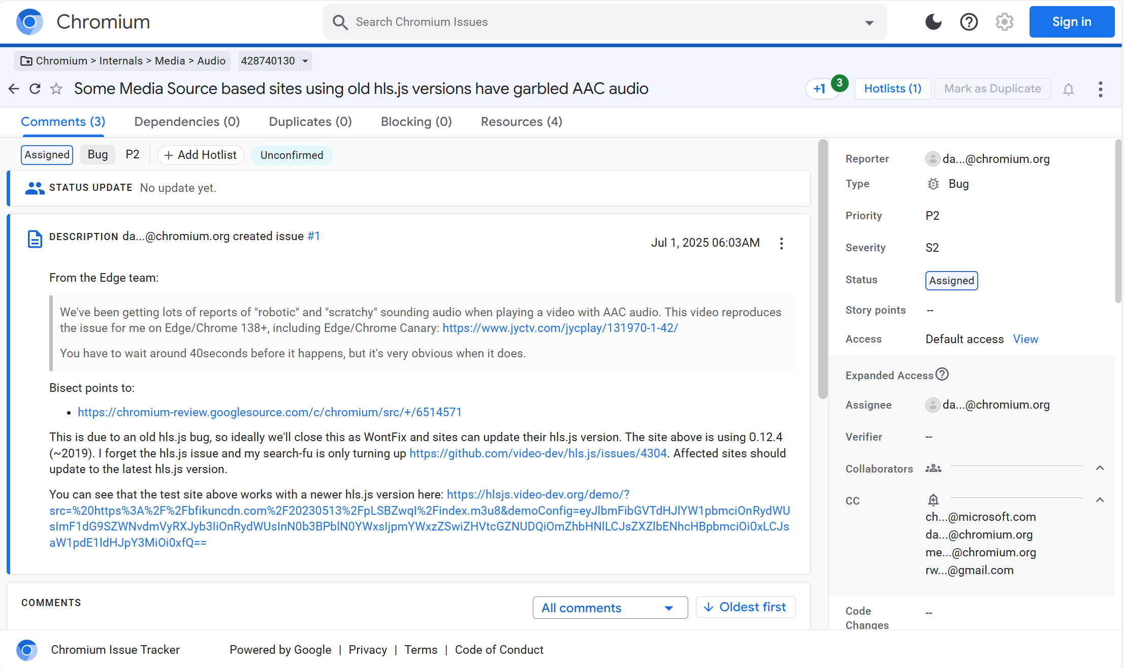Switch to the Resources (4) tab
Screen dimensions: 1124x668
521,122
